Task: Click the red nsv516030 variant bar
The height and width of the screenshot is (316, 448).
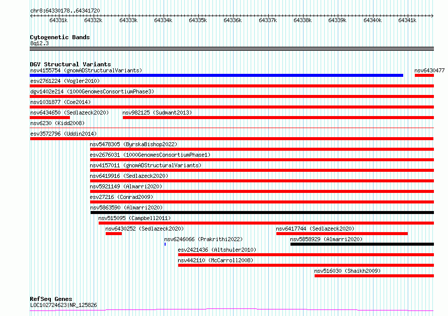Action: (375, 276)
